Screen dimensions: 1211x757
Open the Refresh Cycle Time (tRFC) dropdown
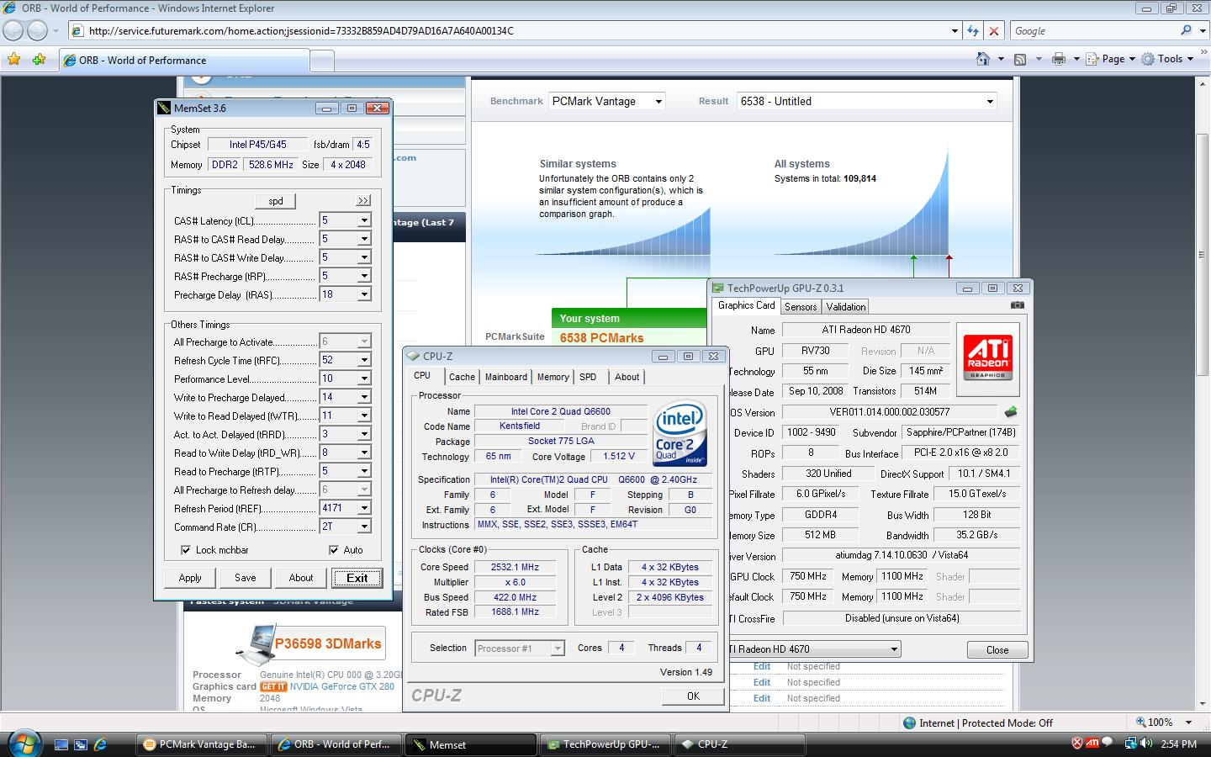tap(364, 360)
